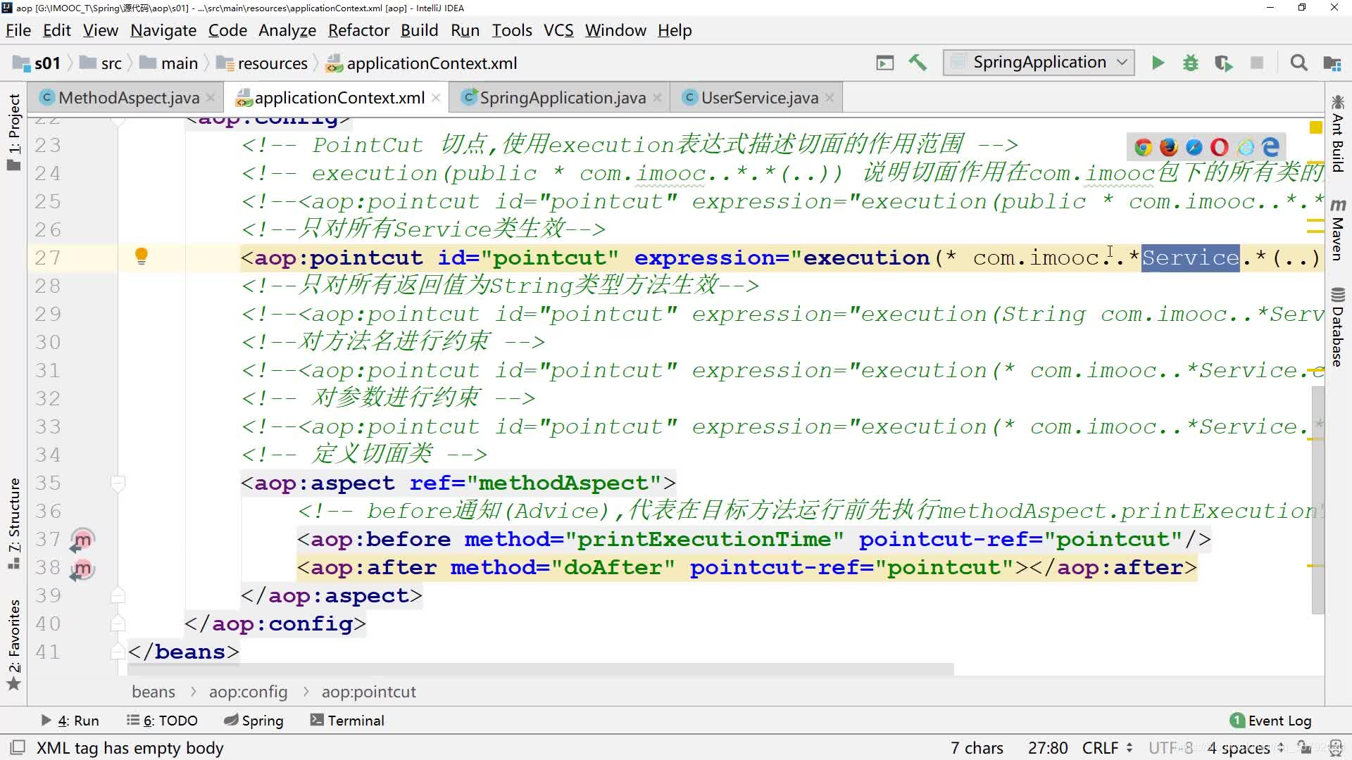Click s01 in the navigation bar
This screenshot has height=760, width=1352.
click(38, 63)
